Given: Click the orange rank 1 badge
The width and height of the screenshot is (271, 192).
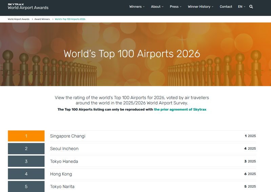Looking at the screenshot, I should point(26,136).
